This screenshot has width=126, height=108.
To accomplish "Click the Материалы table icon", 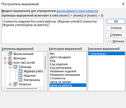I will pos(20,80).
